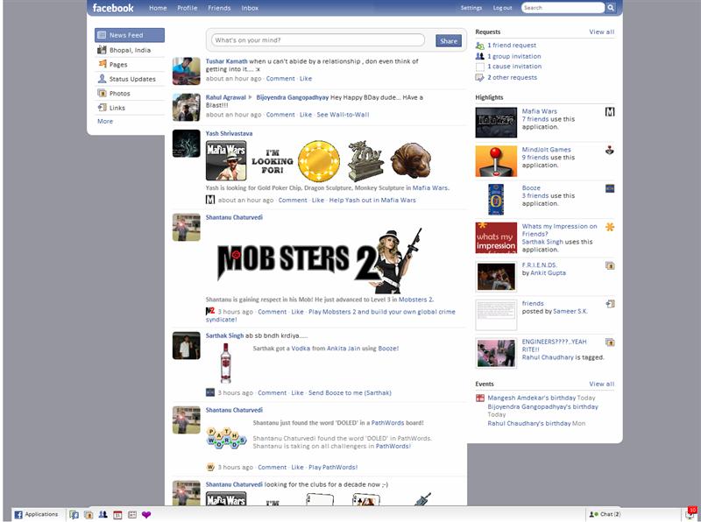Image resolution: width=701 pixels, height=522 pixels.
Task: Click Tushar Kamath's profile picture
Action: 186,71
